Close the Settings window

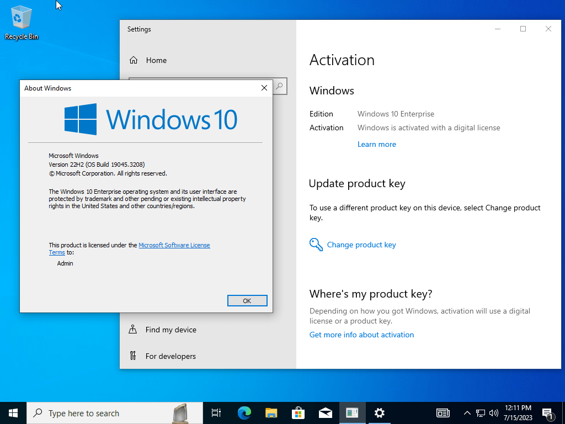click(548, 29)
